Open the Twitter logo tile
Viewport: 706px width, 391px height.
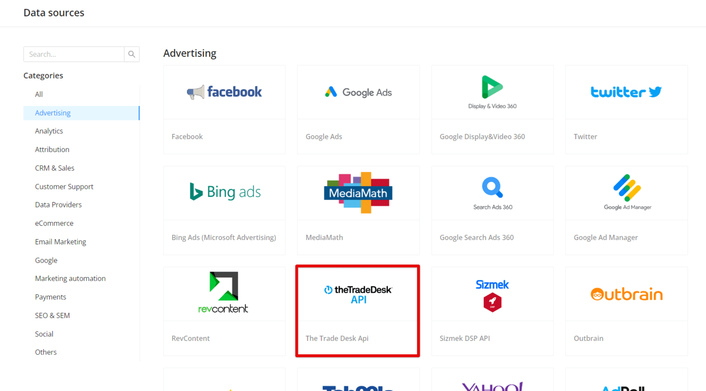click(x=626, y=92)
